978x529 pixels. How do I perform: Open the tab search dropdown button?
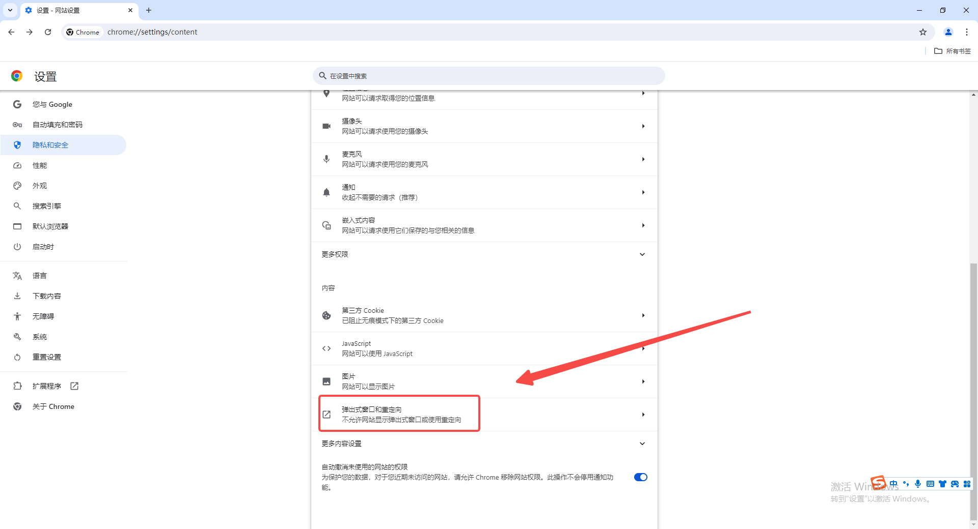(10, 10)
